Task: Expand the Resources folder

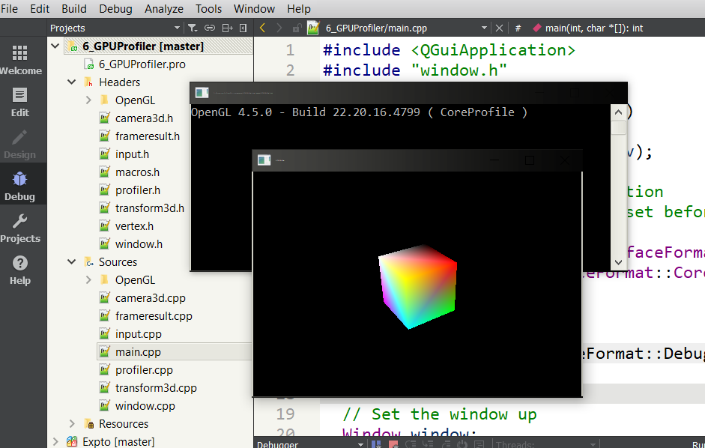Action: coord(72,424)
